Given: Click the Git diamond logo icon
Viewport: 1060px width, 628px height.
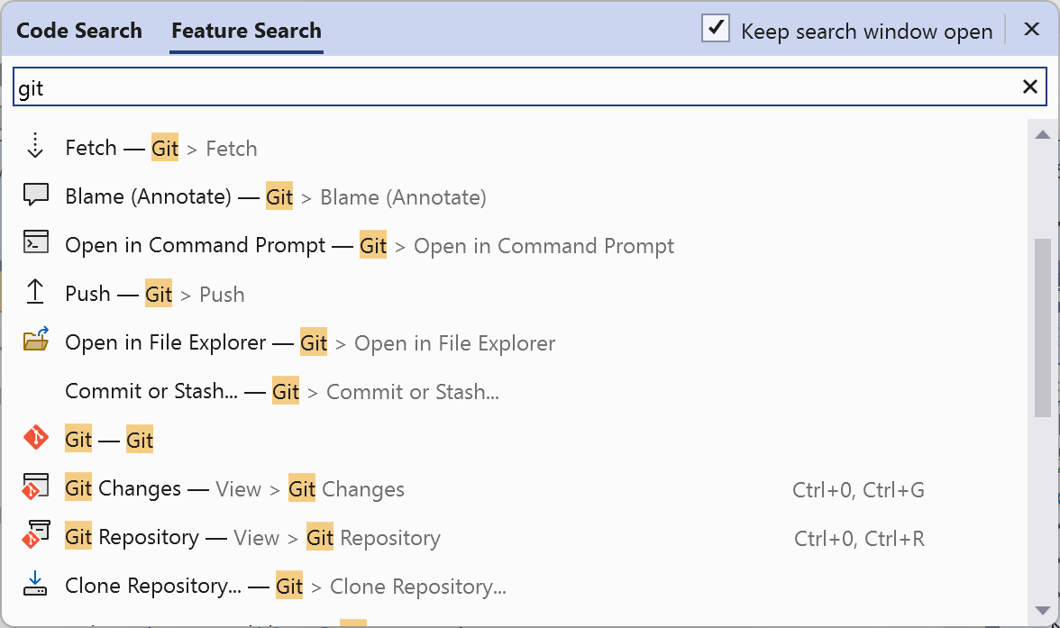Looking at the screenshot, I should 35,439.
